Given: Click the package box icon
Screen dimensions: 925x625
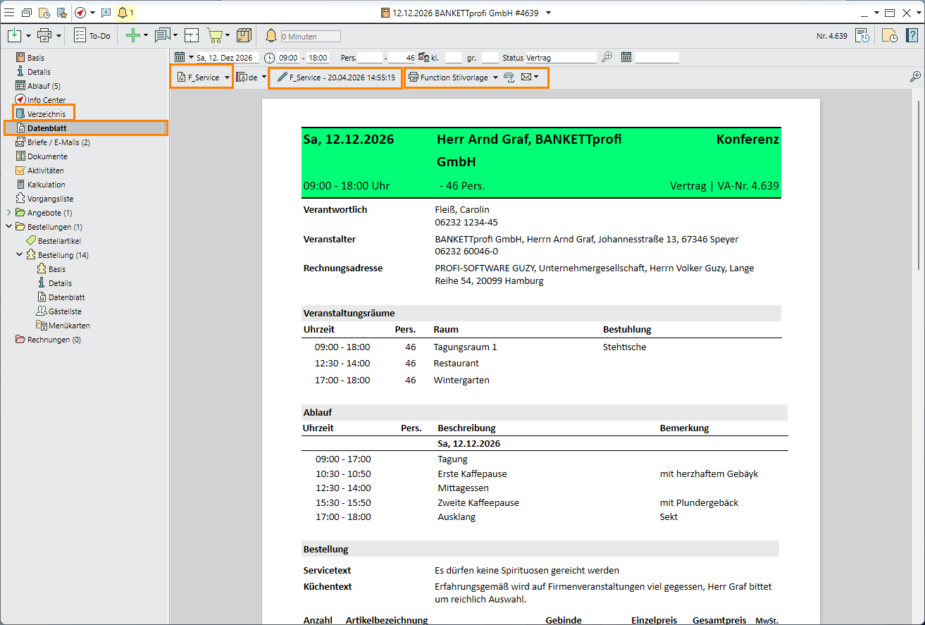Looking at the screenshot, I should (x=244, y=35).
